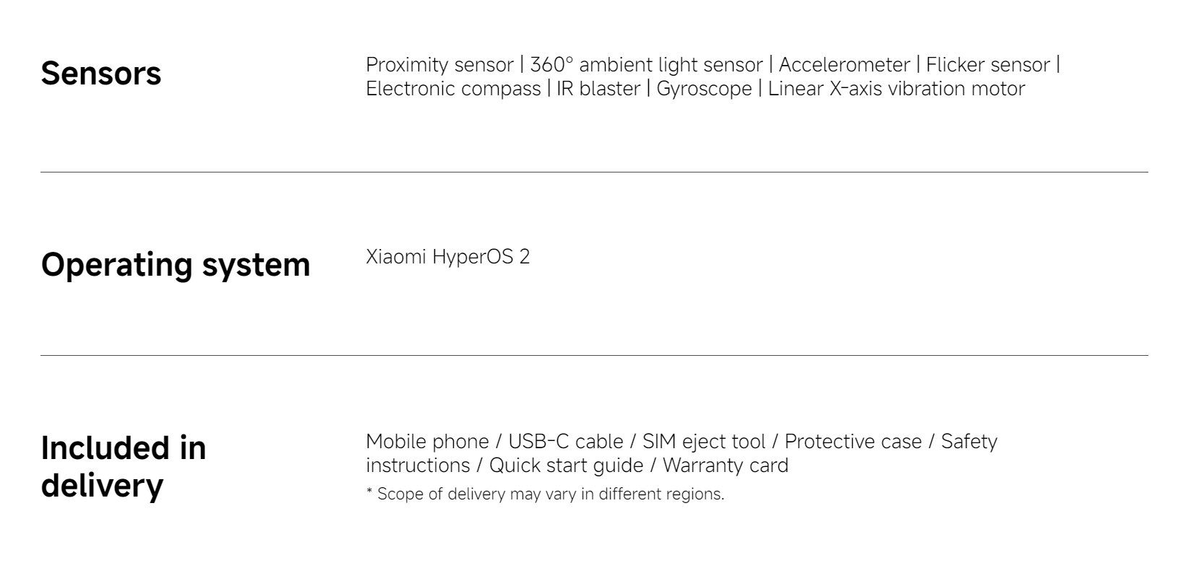Click the Xiaomi HyperOS 2 text
Screen dimensions: 1204x581
pyautogui.click(x=447, y=257)
